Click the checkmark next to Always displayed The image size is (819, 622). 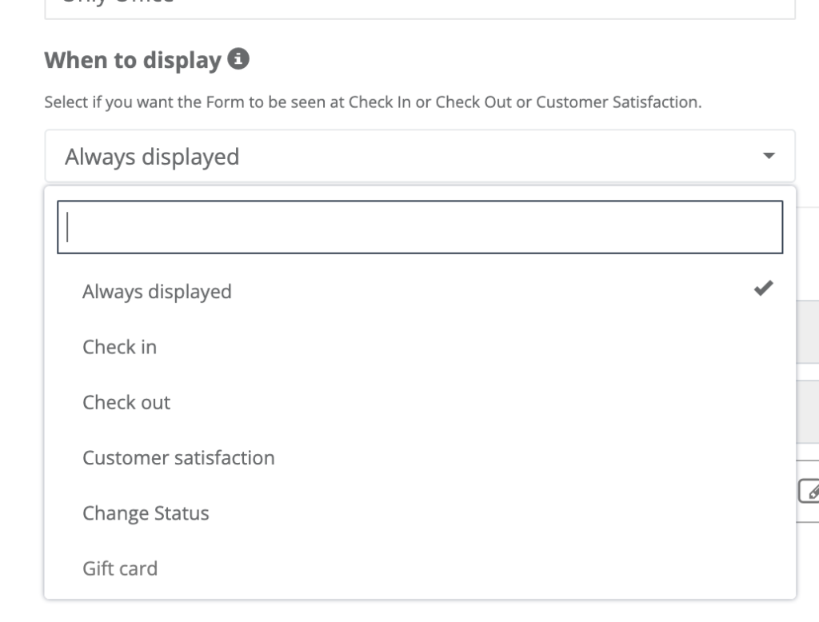pos(763,289)
